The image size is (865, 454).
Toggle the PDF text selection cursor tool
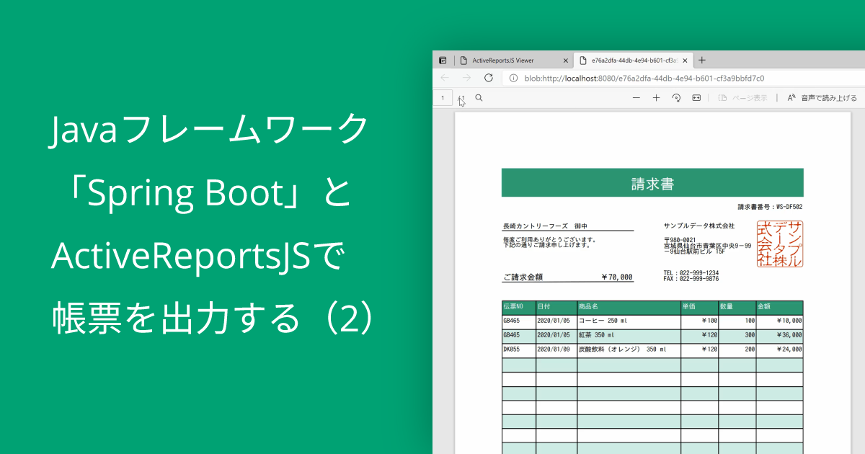click(x=461, y=97)
